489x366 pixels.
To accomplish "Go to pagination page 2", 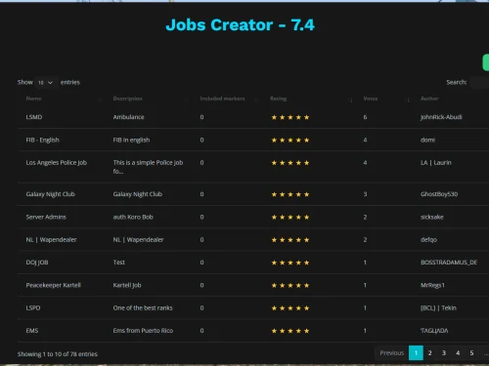I will click(430, 353).
